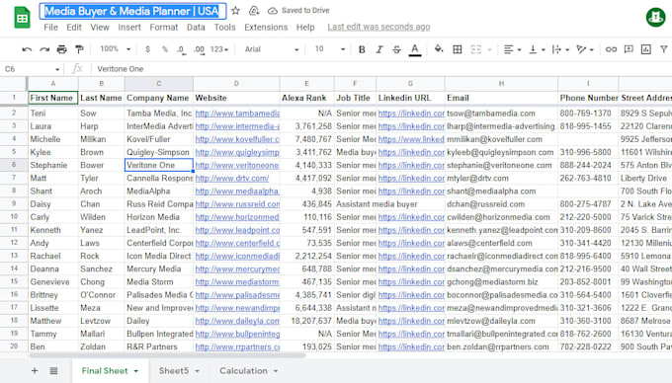Open text wrapping dropdown
The width and height of the screenshot is (672, 383).
click(560, 49)
